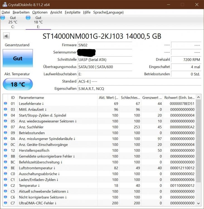Click the Betriebsstunden value 0 Std.
Viewport: 204px width, 209px height.
(x=186, y=74)
